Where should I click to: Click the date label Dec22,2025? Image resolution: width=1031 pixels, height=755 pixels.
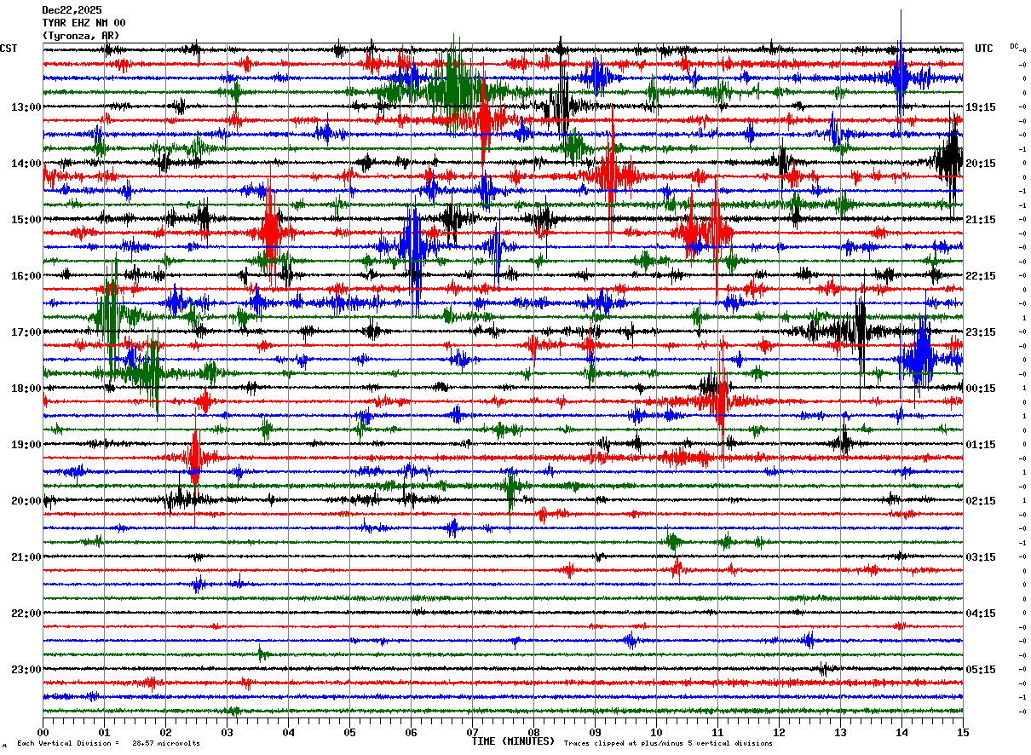pyautogui.click(x=72, y=10)
